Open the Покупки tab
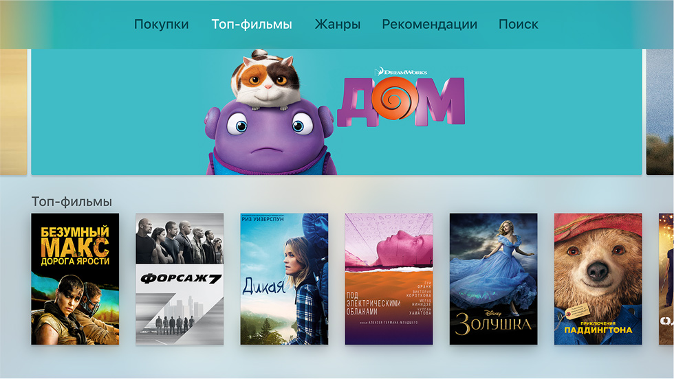The height and width of the screenshot is (379, 674). [x=161, y=24]
